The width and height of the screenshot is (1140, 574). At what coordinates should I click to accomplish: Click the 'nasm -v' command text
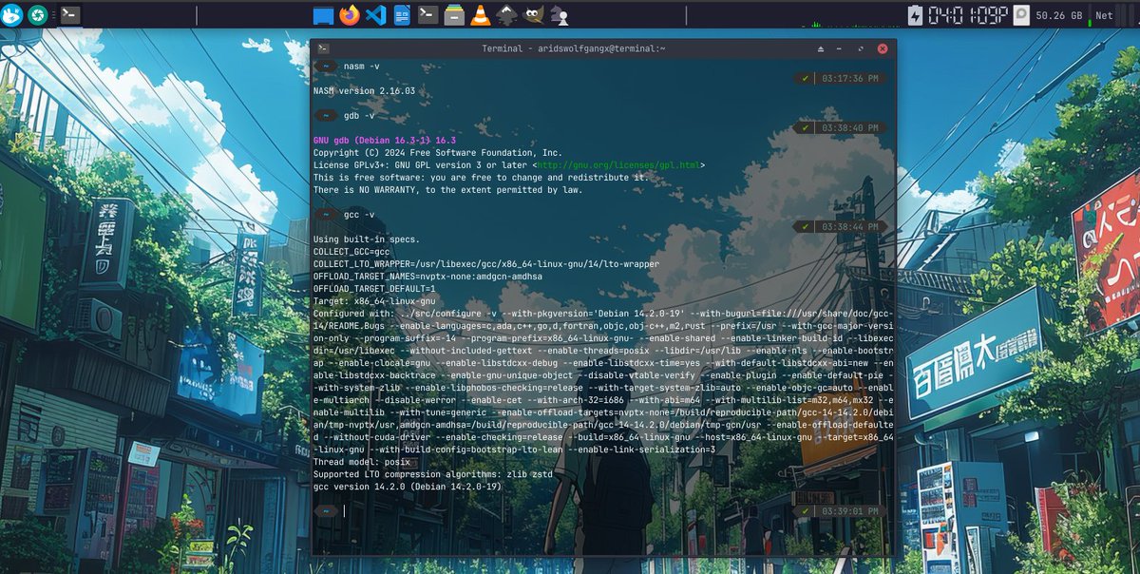(360, 66)
